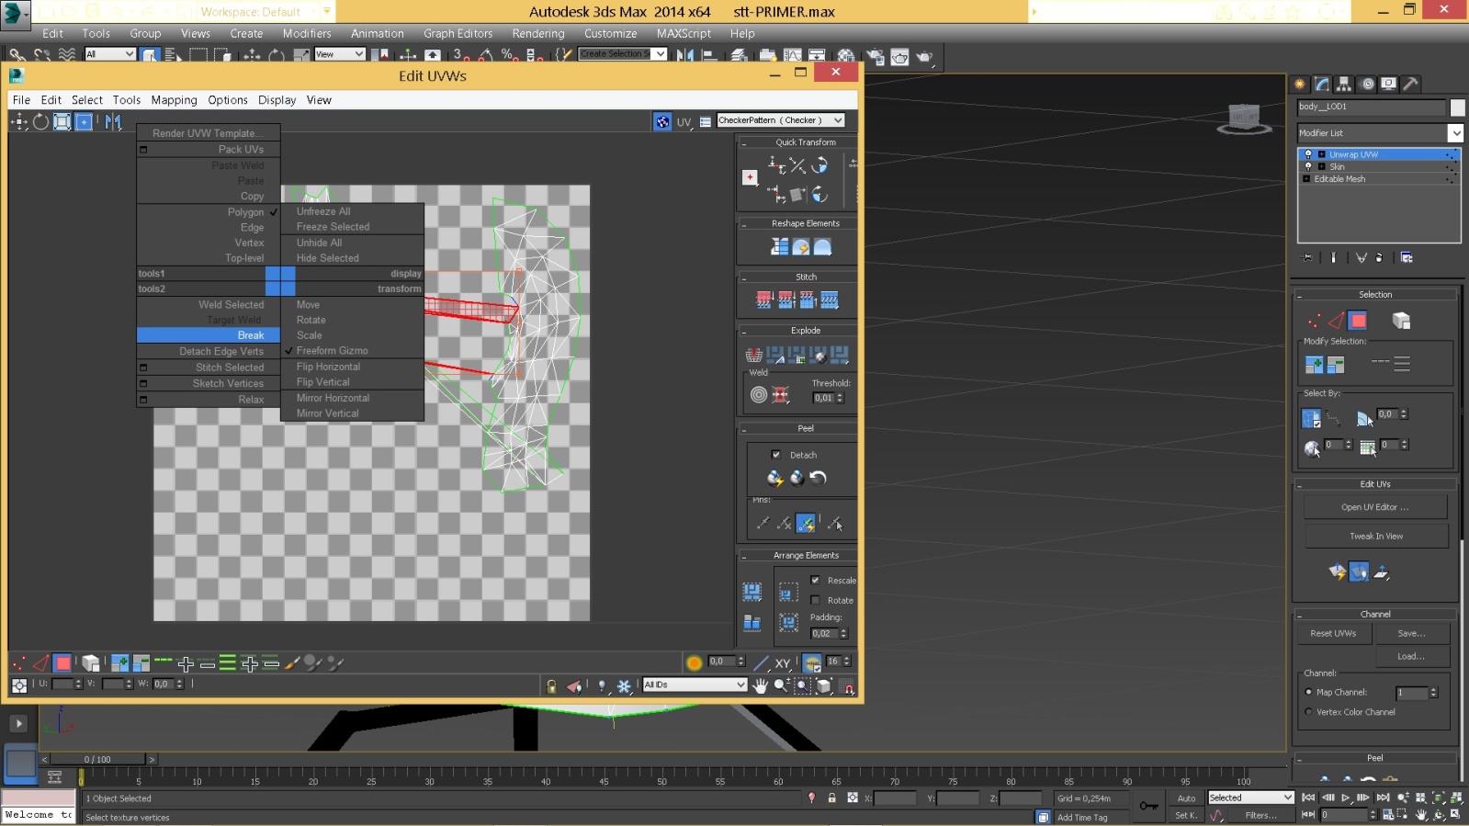Choose Freeform Gizmo from the transform quad menu
The image size is (1469, 826).
[332, 351]
